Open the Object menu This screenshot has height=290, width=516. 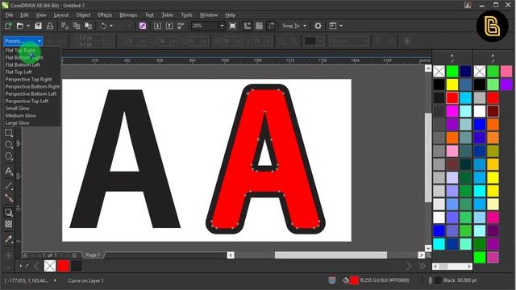83,14
